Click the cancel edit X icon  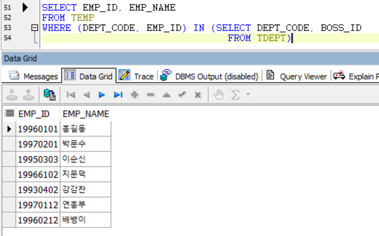tap(197, 95)
